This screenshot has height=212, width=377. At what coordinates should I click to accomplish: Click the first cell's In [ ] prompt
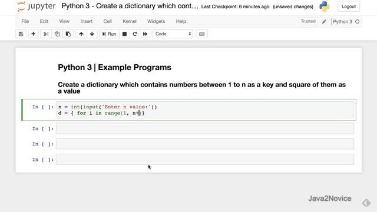click(x=43, y=107)
